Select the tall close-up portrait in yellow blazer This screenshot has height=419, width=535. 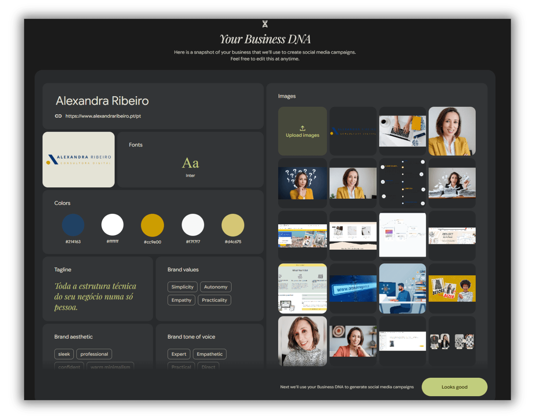pos(452,131)
